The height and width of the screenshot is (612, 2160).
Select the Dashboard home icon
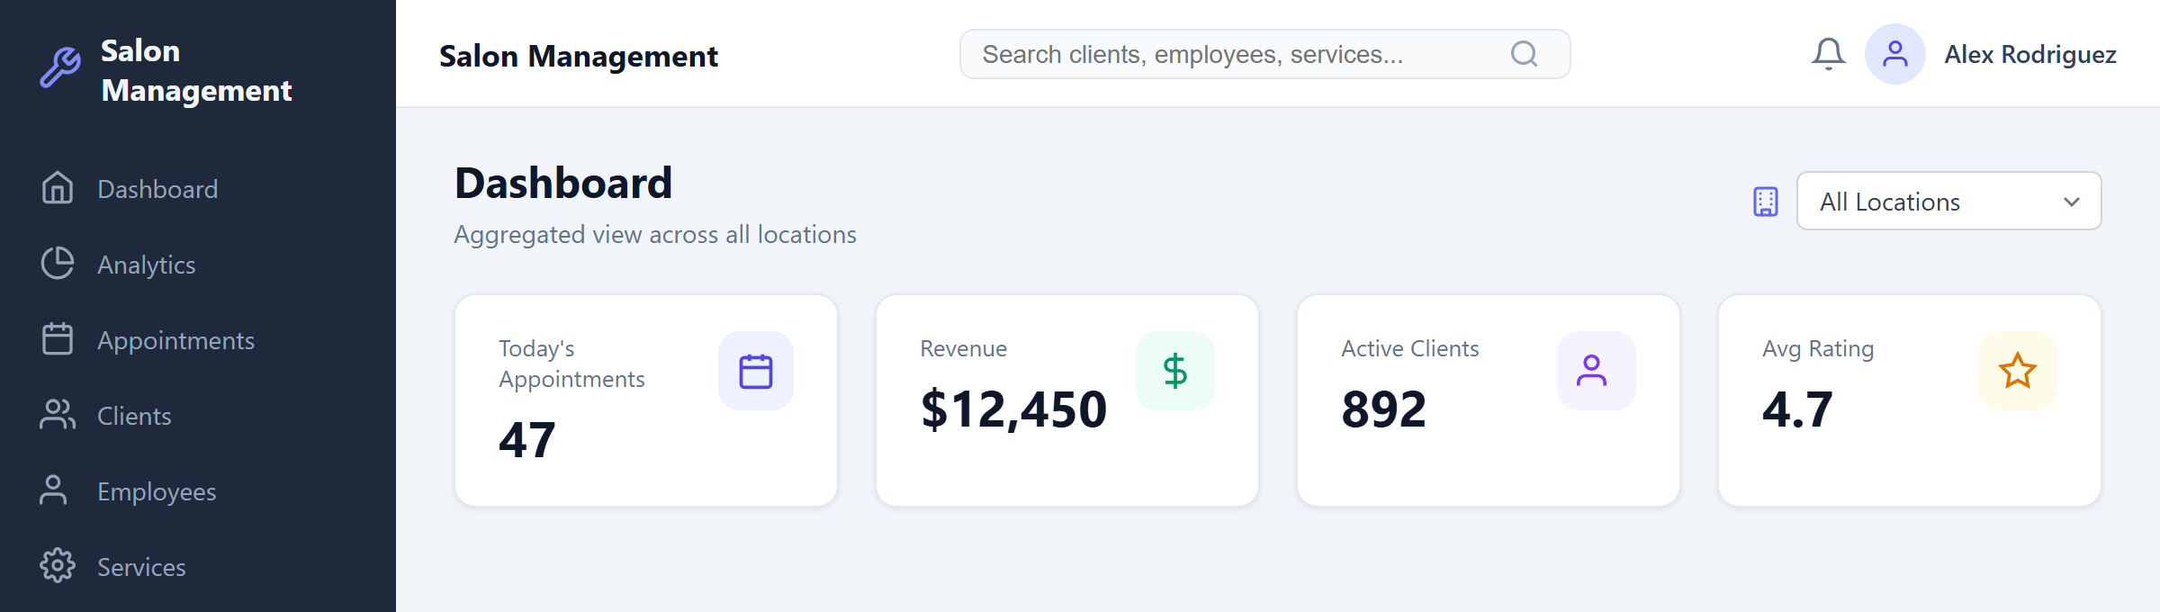click(x=58, y=188)
